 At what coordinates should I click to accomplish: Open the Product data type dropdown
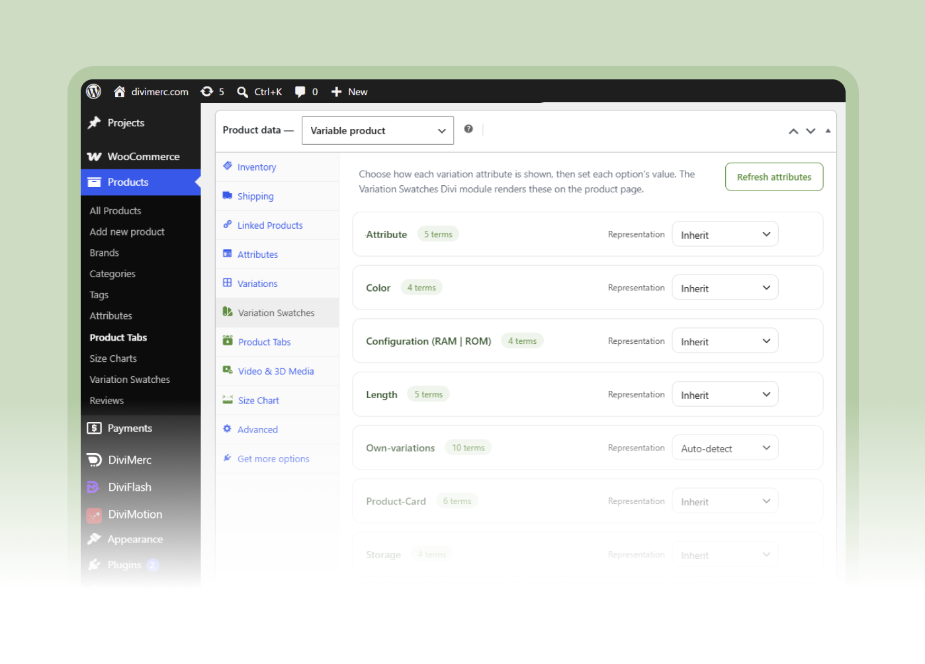tap(378, 130)
